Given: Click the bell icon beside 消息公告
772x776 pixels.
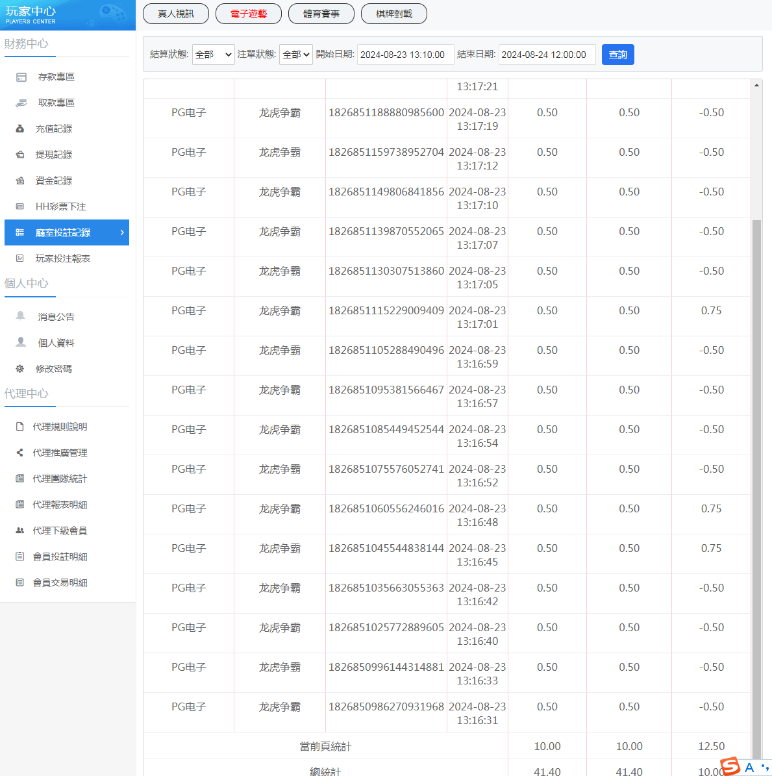Looking at the screenshot, I should pos(21,316).
